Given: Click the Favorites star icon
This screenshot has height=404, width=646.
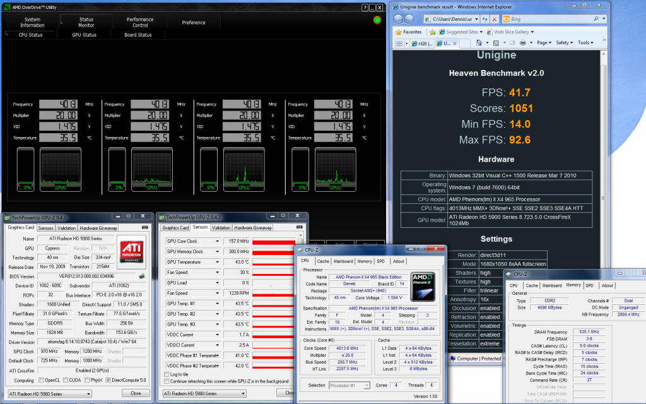Looking at the screenshot, I should (x=398, y=32).
